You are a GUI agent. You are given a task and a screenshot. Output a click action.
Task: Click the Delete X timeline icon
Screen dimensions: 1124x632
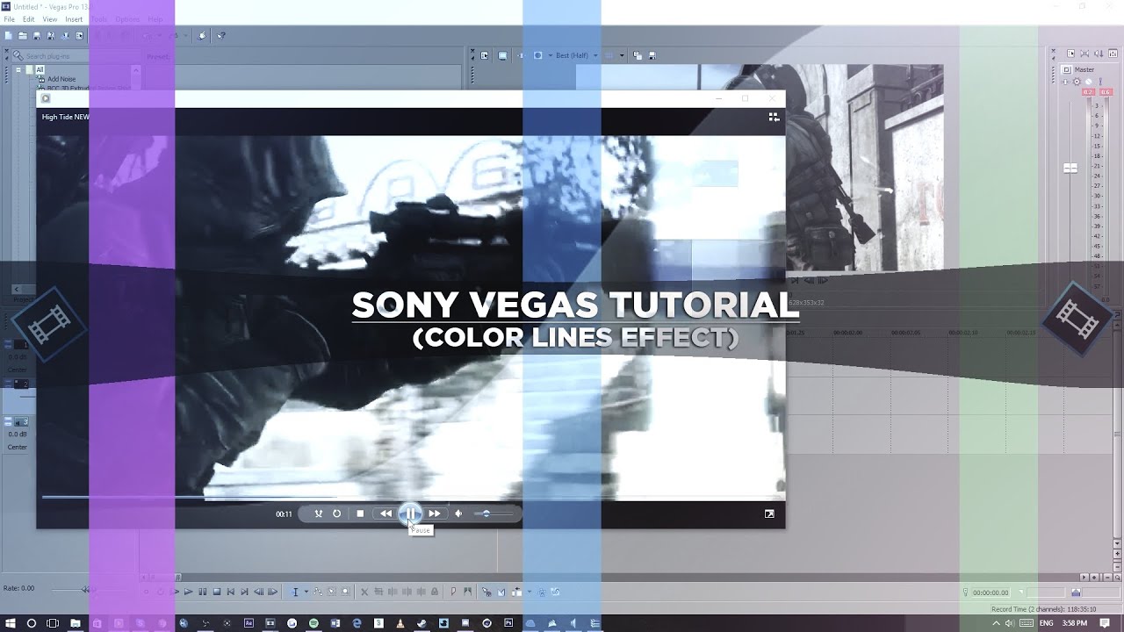pyautogui.click(x=364, y=592)
